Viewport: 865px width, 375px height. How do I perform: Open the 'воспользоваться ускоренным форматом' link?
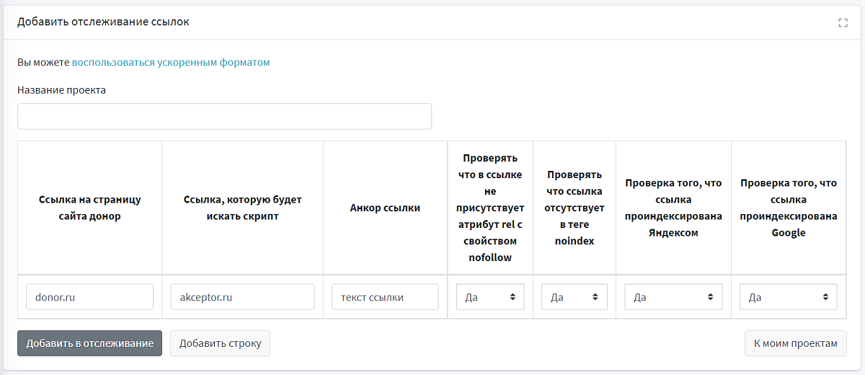[x=171, y=63]
